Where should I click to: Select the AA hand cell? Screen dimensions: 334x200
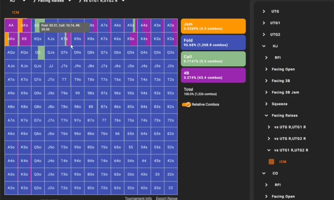tap(11, 25)
